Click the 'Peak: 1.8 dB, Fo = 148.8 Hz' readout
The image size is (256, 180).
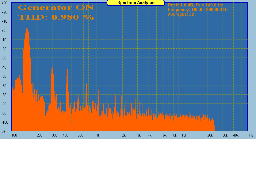pos(195,5)
